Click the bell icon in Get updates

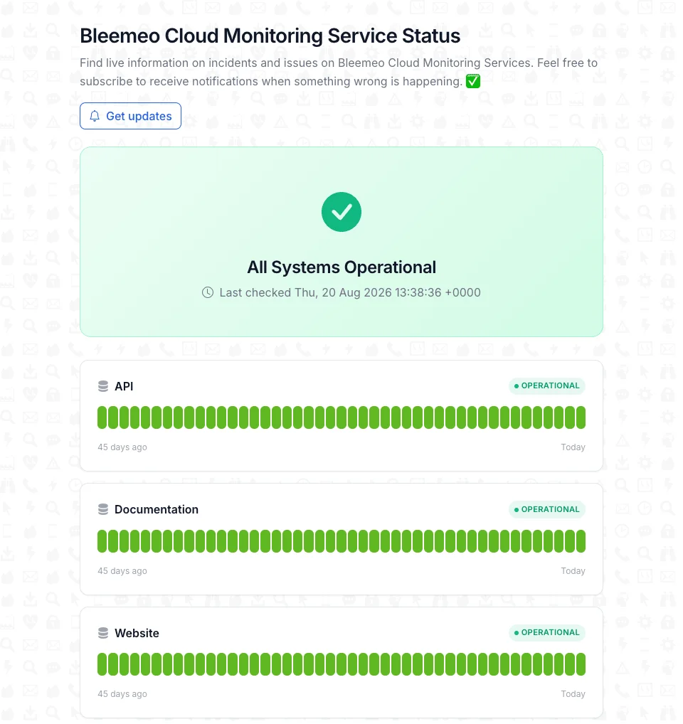tap(95, 117)
